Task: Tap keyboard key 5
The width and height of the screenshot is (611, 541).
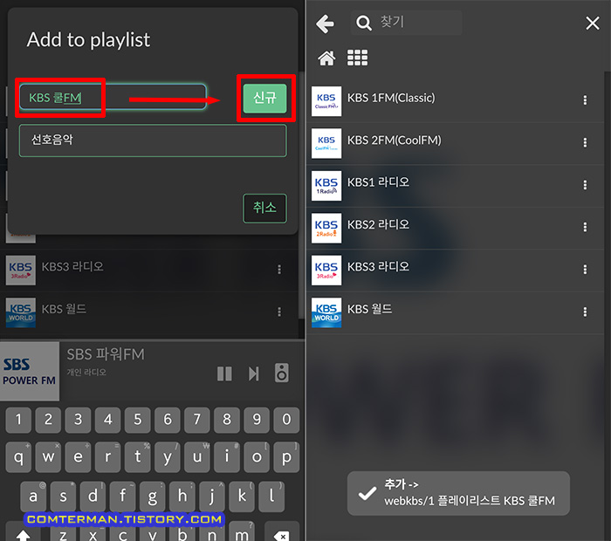Action: click(138, 420)
